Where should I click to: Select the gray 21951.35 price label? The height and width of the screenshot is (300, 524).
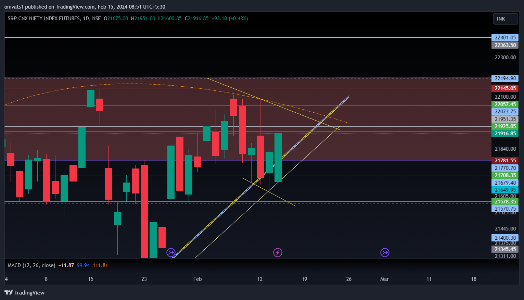point(505,119)
